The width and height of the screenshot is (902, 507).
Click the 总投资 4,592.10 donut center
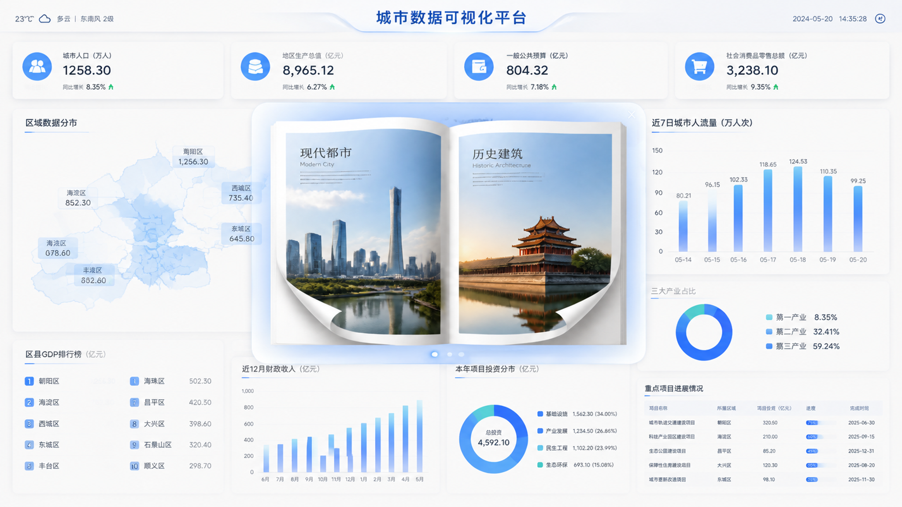[x=493, y=438]
